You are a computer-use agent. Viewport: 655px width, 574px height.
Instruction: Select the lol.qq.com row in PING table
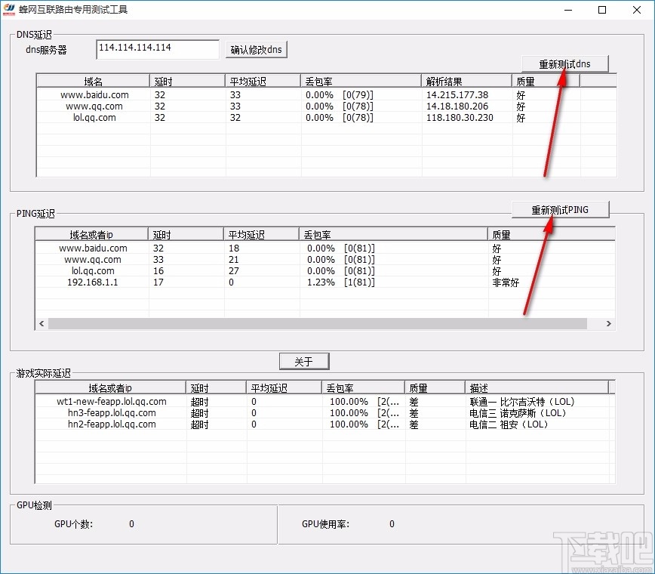pos(91,271)
